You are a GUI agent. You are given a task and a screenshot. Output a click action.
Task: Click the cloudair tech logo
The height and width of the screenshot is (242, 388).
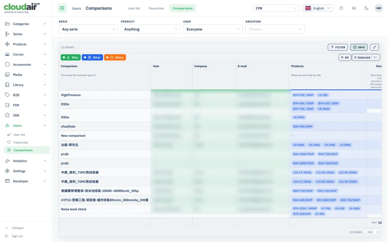[22, 8]
